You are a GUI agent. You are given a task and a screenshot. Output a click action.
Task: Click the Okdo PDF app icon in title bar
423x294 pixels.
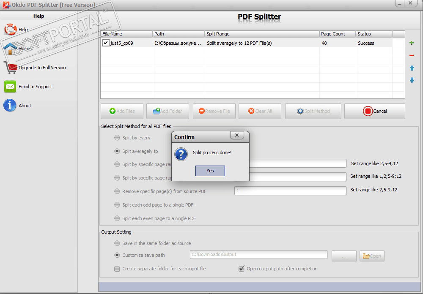click(x=6, y=5)
